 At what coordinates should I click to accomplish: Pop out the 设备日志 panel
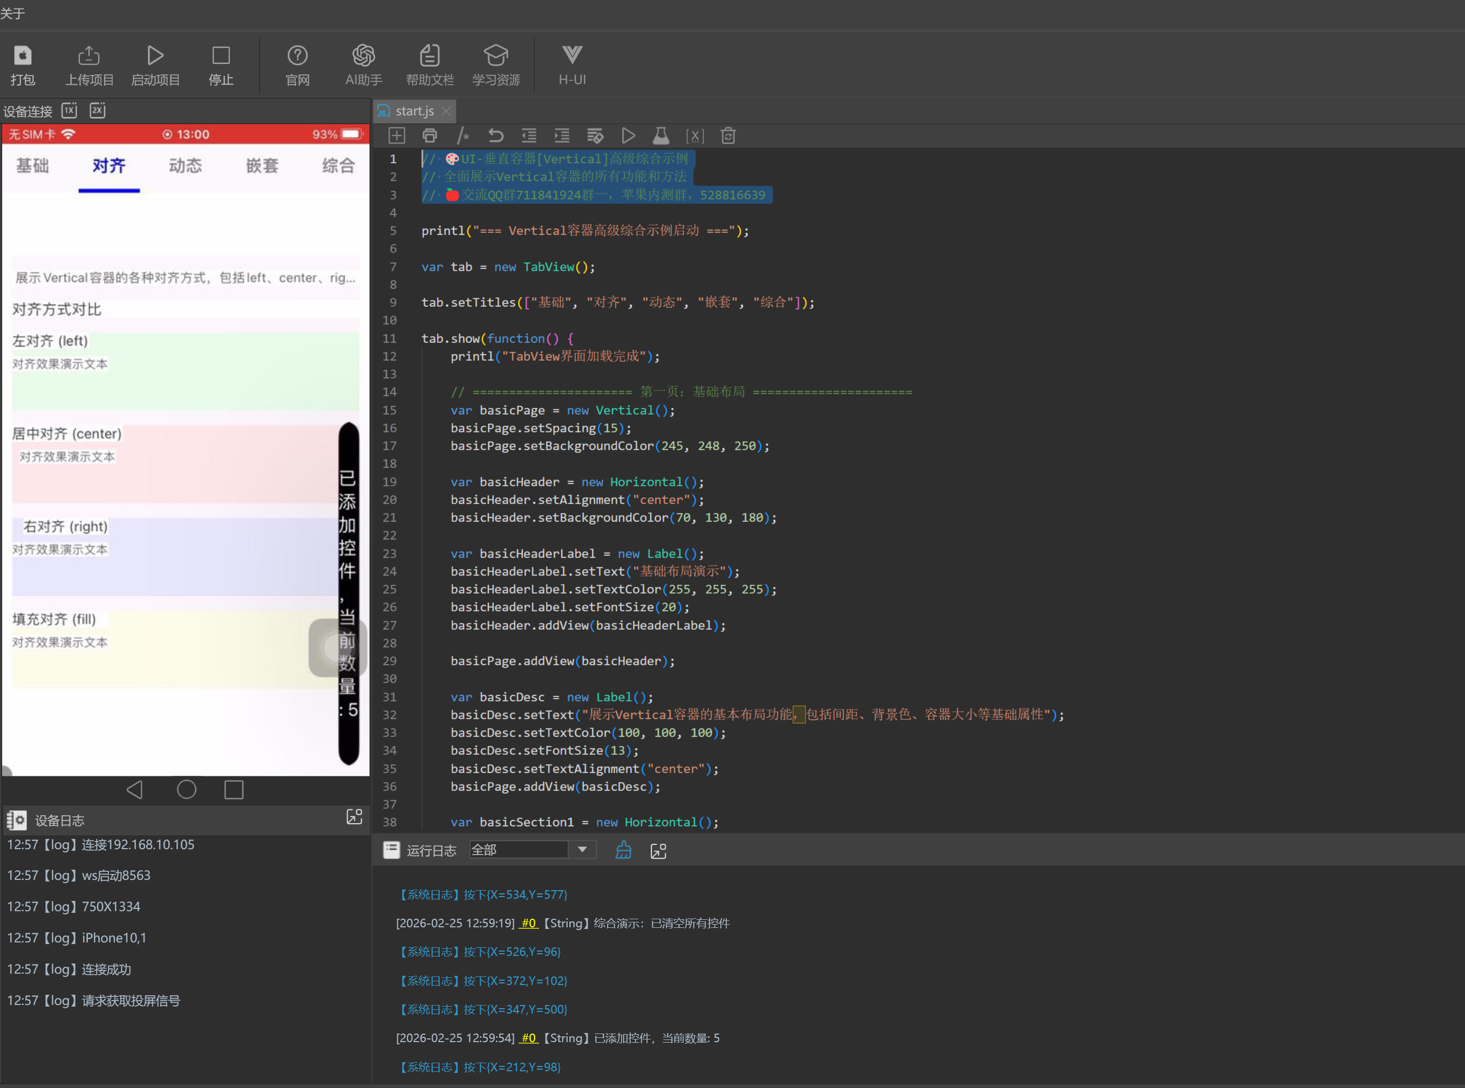[x=354, y=817]
